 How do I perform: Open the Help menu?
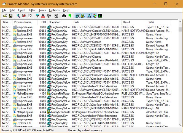coord(66,10)
